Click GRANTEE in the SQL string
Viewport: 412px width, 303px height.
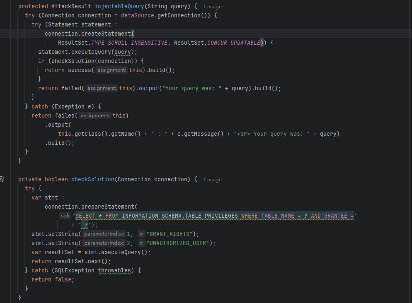click(x=336, y=216)
